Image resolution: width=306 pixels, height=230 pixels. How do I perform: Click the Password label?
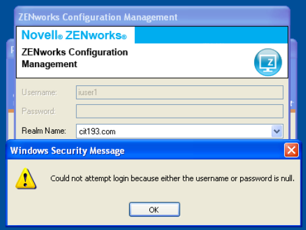38,111
